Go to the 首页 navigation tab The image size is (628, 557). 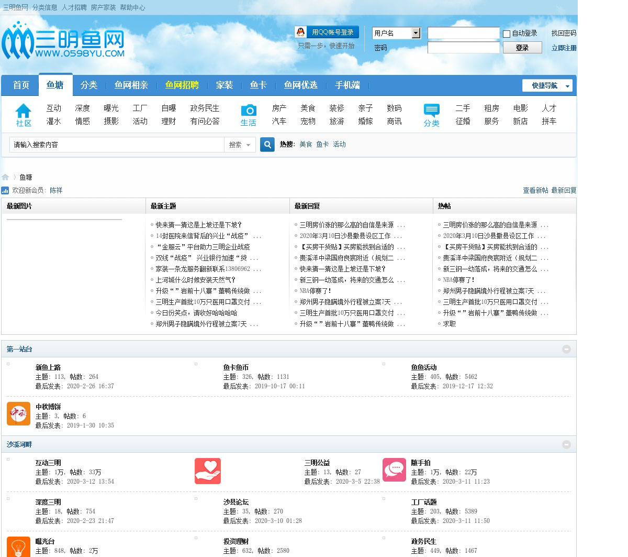(21, 85)
